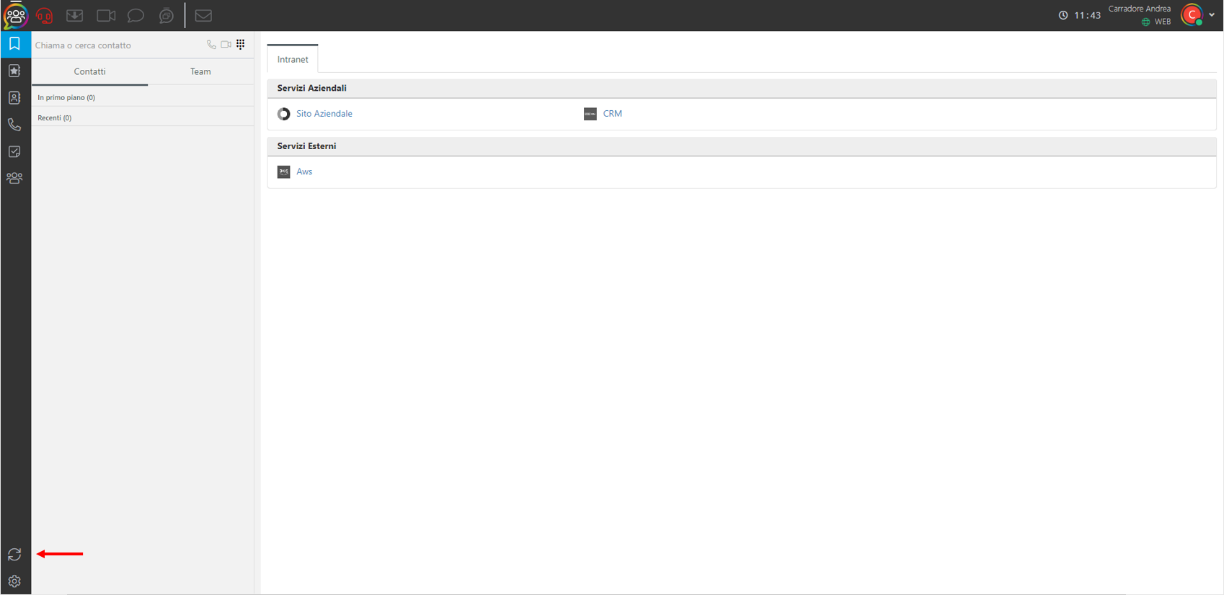Viewport: 1224px width, 595px height.
Task: Open the settings gear sidebar icon
Action: (14, 581)
